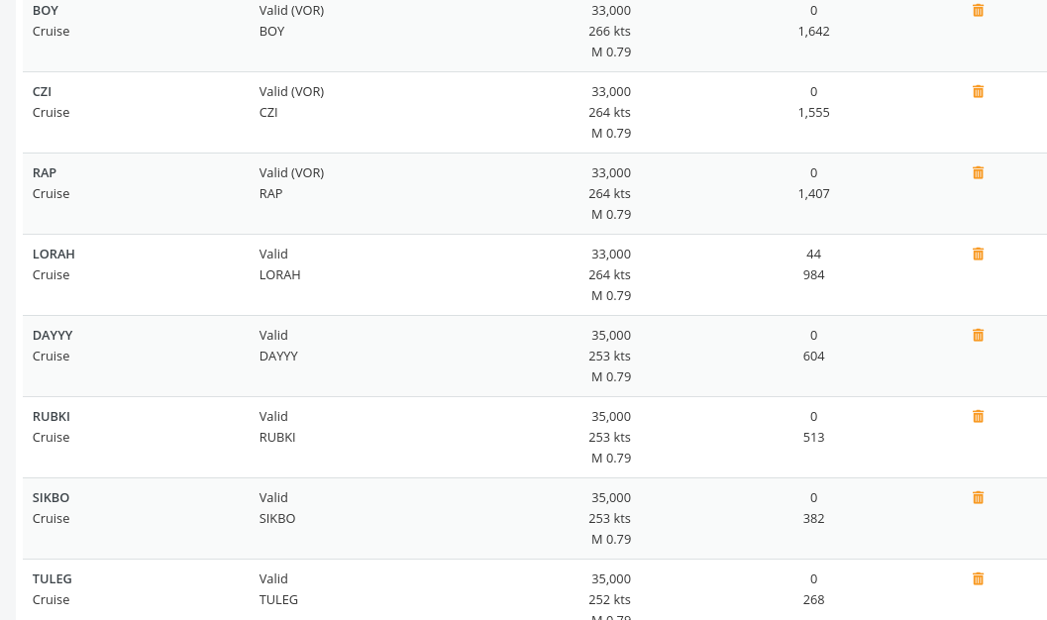Click the TULEG waypoint identifier

point(52,578)
